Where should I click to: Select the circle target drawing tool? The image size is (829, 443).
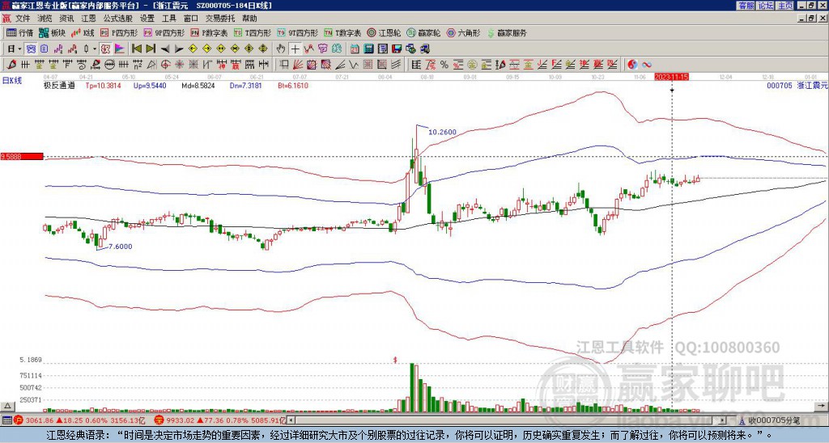[165, 65]
